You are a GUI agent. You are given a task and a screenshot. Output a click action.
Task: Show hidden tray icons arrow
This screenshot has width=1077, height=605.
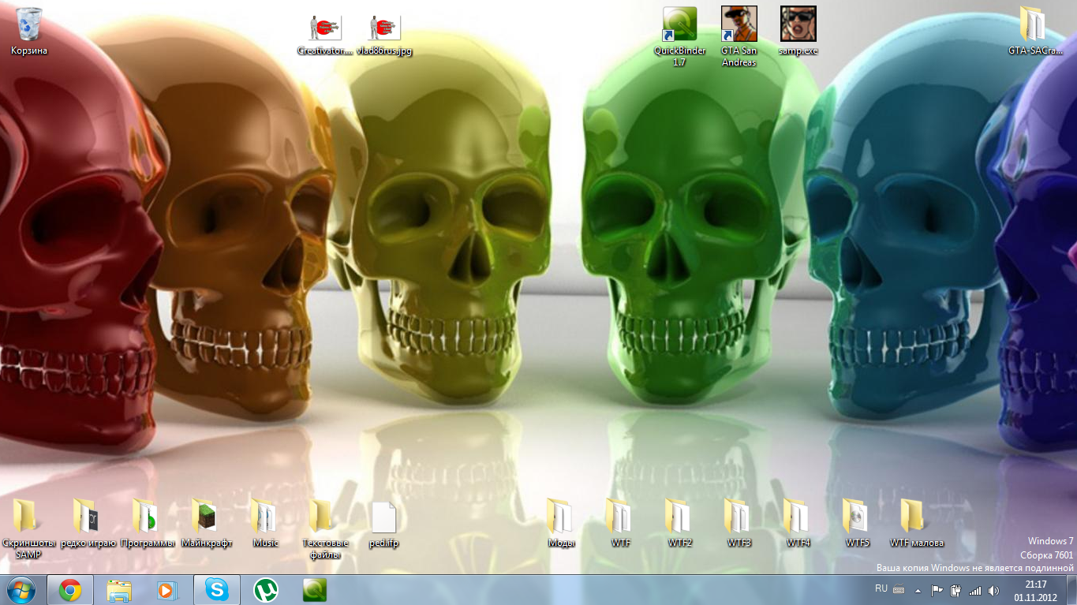pos(918,590)
